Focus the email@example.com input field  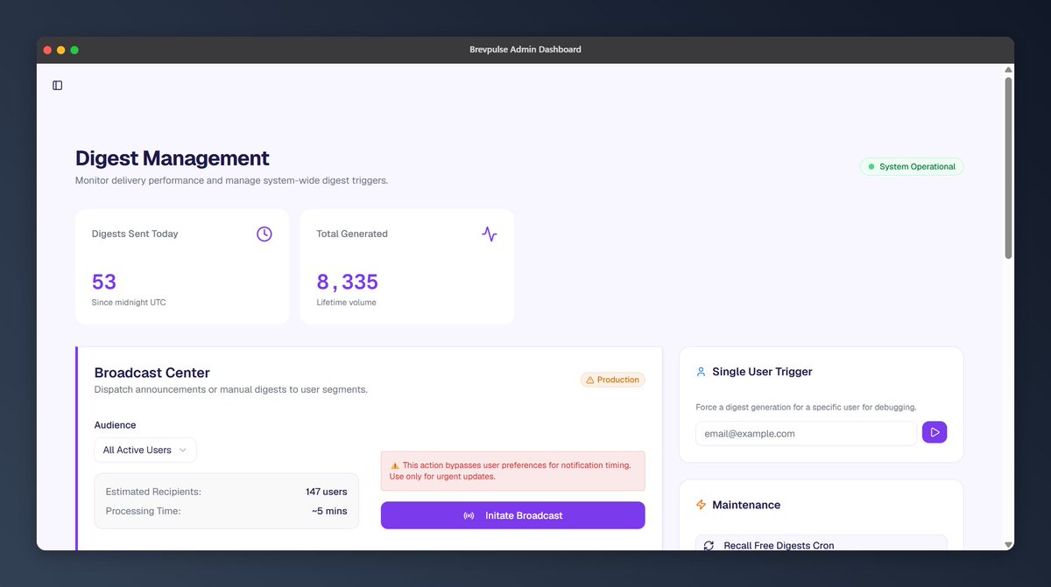806,433
